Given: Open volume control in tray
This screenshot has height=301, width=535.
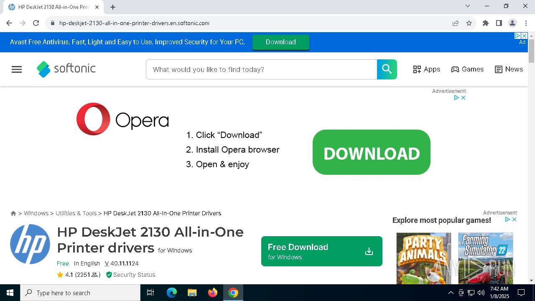Looking at the screenshot, I should [481, 293].
